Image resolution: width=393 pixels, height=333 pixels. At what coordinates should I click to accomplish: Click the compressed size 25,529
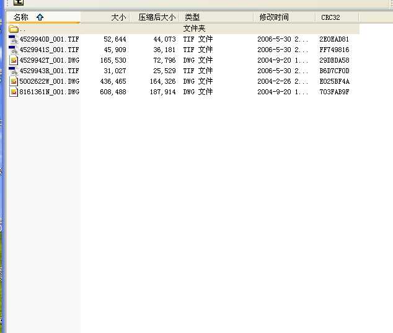coord(164,71)
